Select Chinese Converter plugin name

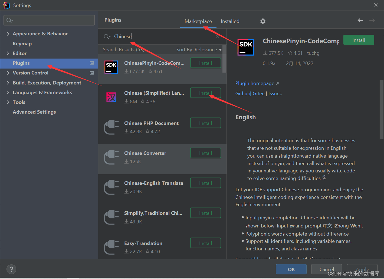tap(145, 153)
